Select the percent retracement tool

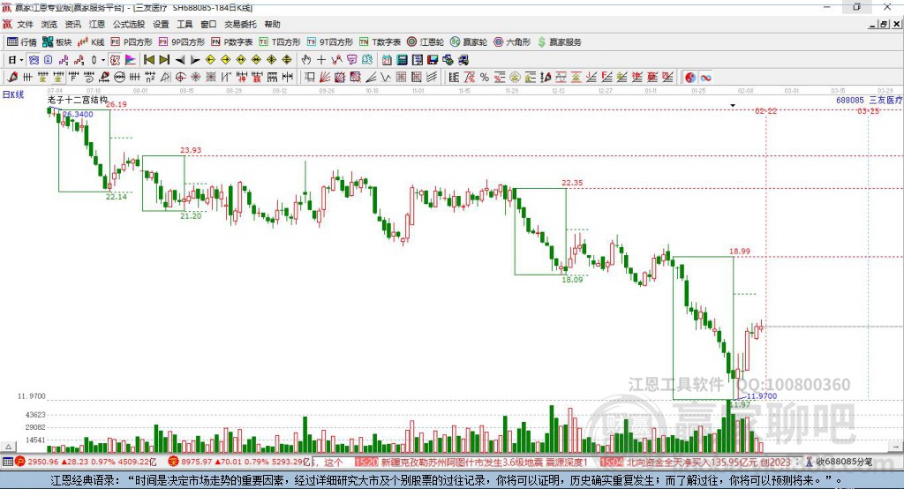click(x=485, y=77)
